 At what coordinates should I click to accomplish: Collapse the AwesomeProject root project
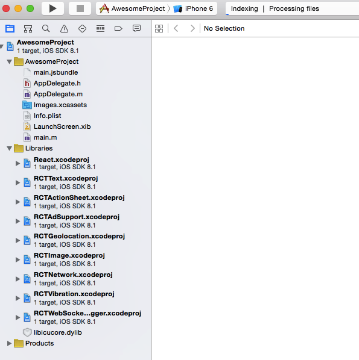(x=2, y=46)
